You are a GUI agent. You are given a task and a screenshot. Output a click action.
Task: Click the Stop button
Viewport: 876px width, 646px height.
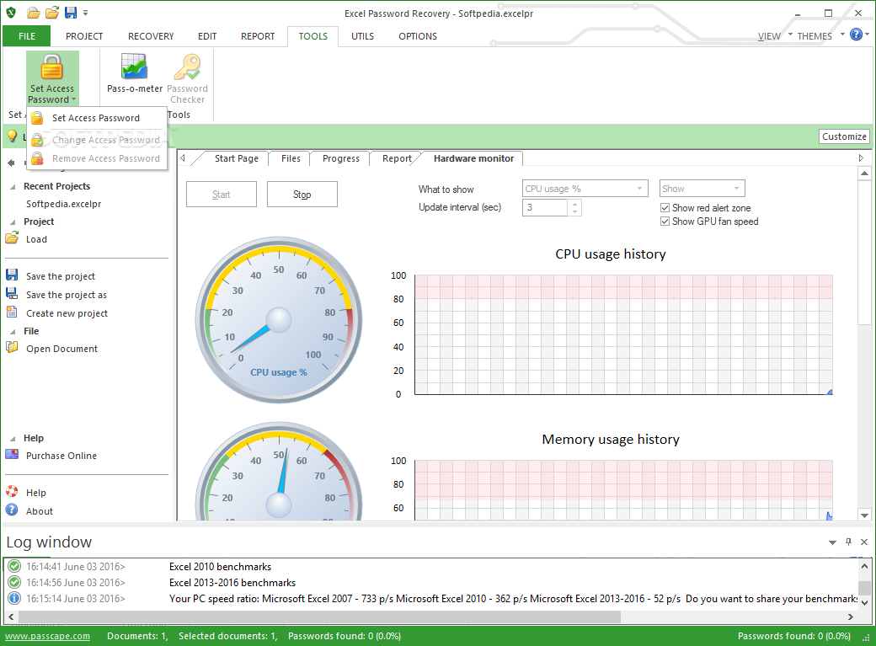(302, 194)
